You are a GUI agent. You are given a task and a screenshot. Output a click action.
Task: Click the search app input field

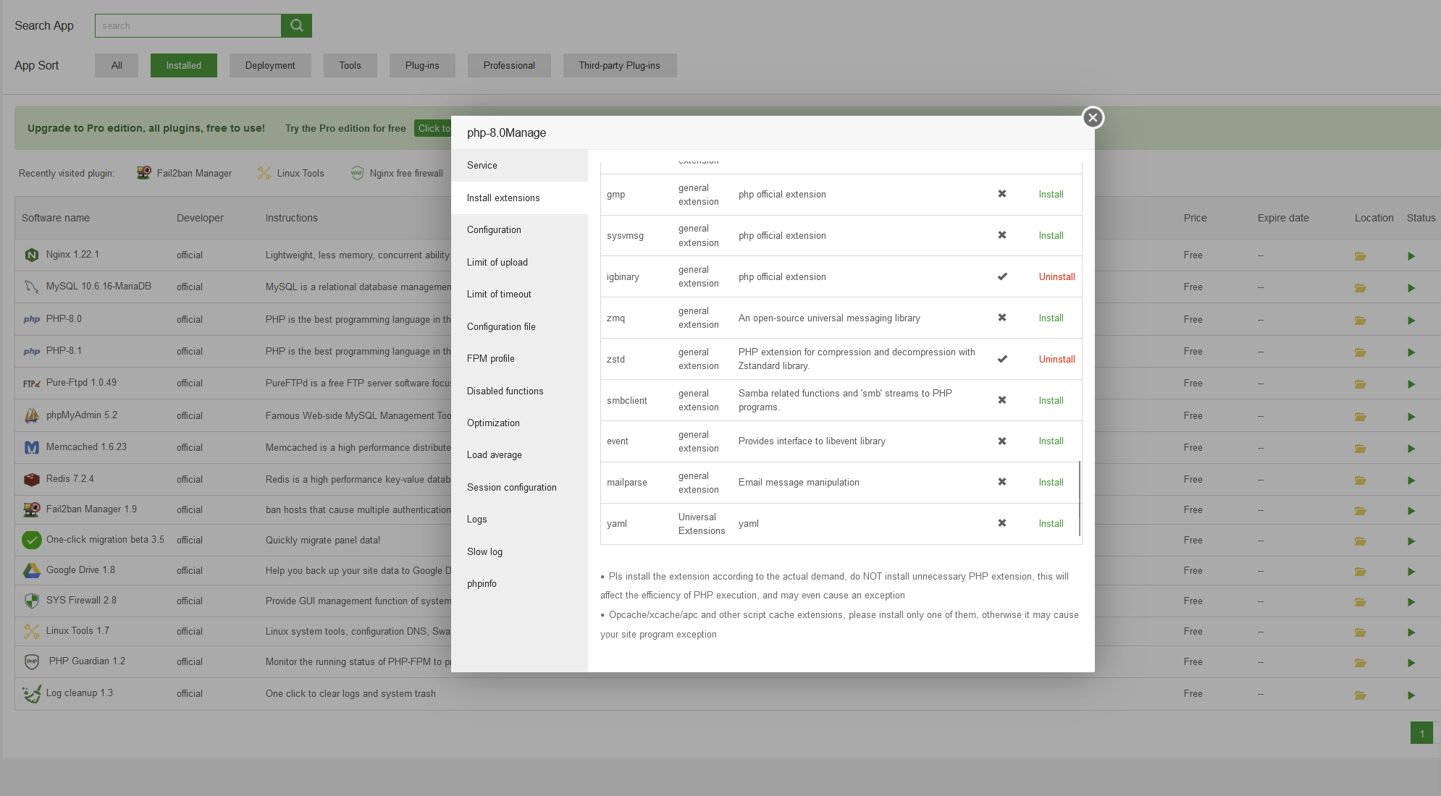(x=188, y=25)
